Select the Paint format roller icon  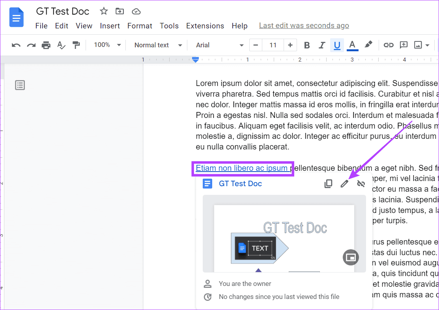(x=76, y=45)
